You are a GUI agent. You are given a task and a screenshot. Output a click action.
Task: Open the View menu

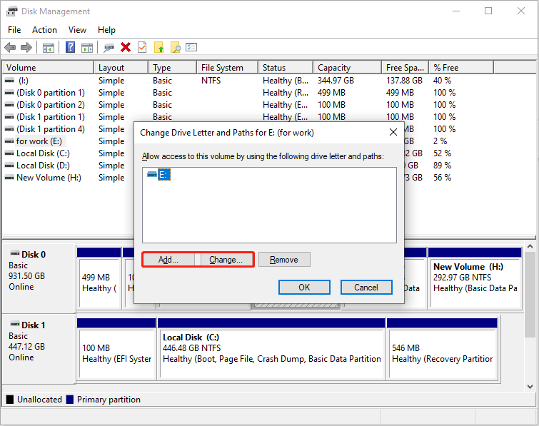77,30
